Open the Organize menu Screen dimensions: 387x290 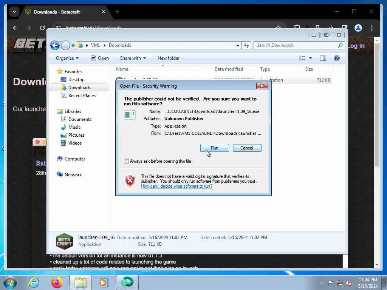tap(67, 58)
